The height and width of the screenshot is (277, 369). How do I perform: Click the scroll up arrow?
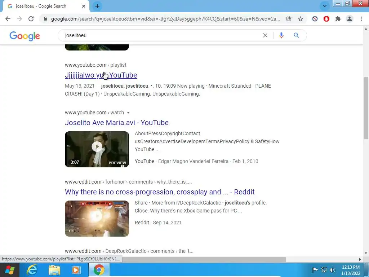(366, 29)
